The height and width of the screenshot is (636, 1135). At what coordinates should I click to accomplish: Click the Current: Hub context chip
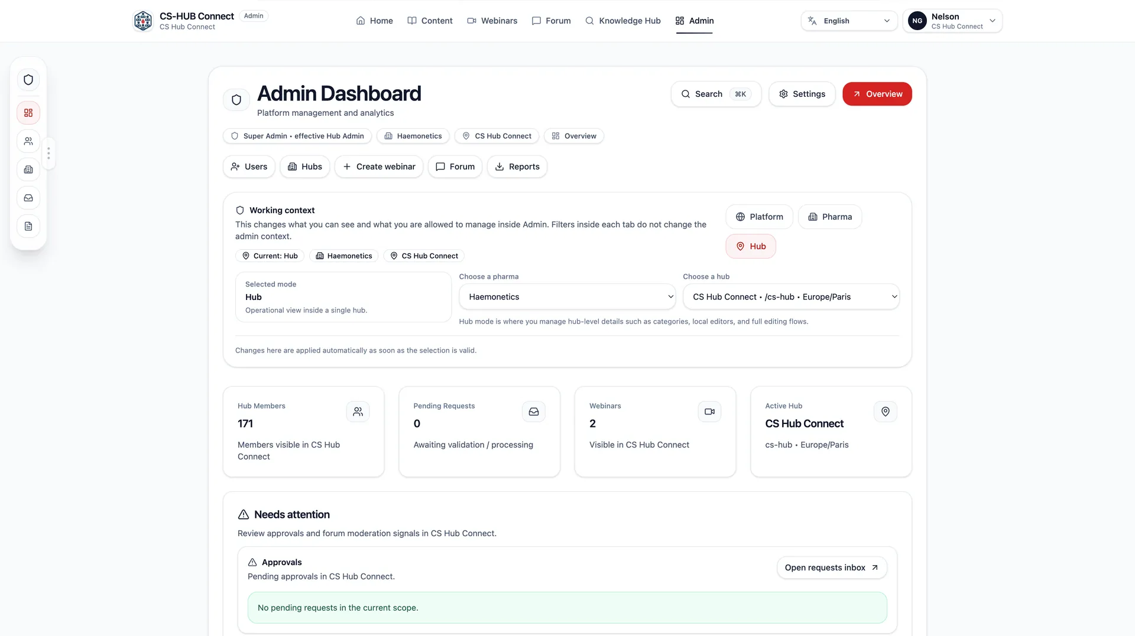click(270, 256)
